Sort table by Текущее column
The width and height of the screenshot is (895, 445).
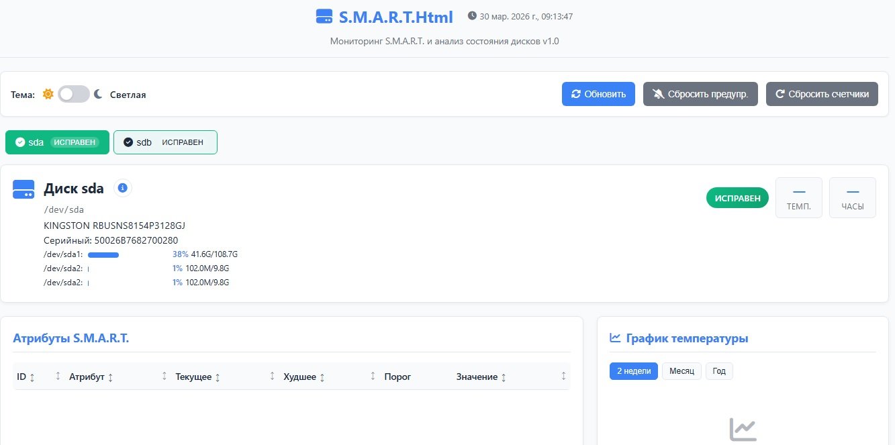(197, 377)
